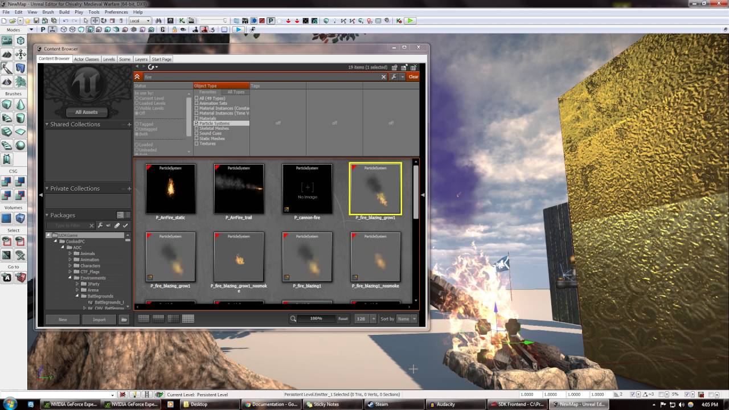Open the Build menu
This screenshot has height=410, width=729.
(64, 12)
